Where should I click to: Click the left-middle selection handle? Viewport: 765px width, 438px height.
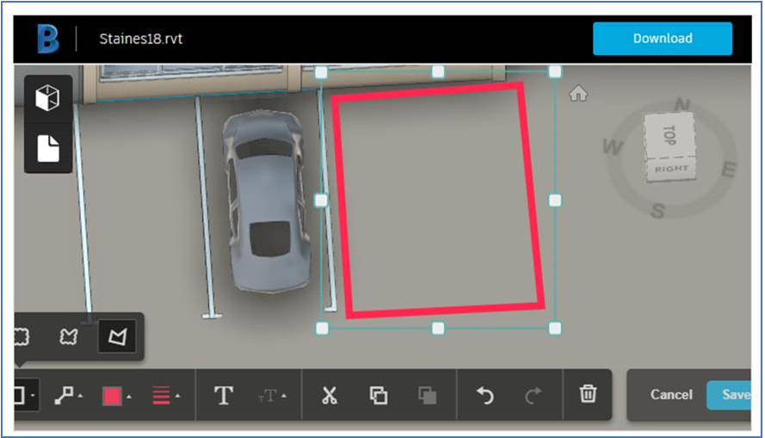(321, 200)
